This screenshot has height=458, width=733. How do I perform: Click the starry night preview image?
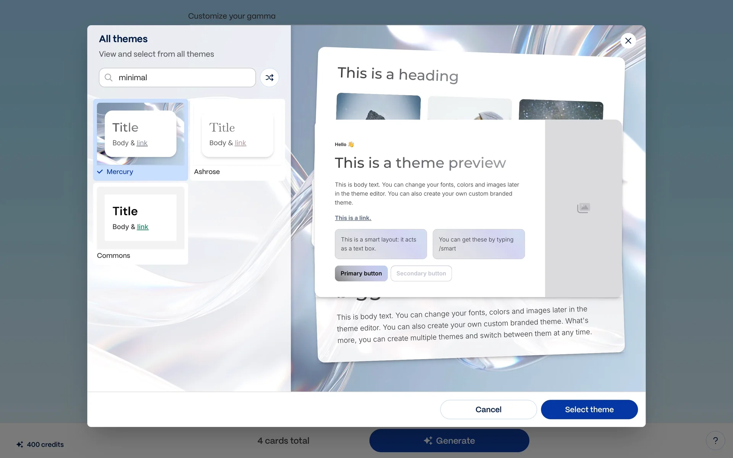(x=561, y=110)
